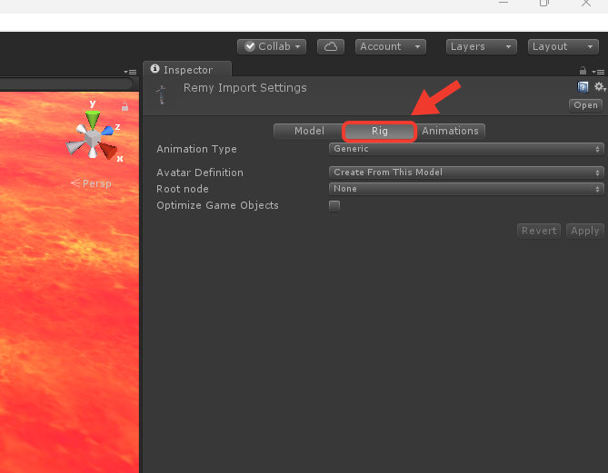Screen dimensions: 608x473
Task: Click the cloud services icon button
Action: 331,47
